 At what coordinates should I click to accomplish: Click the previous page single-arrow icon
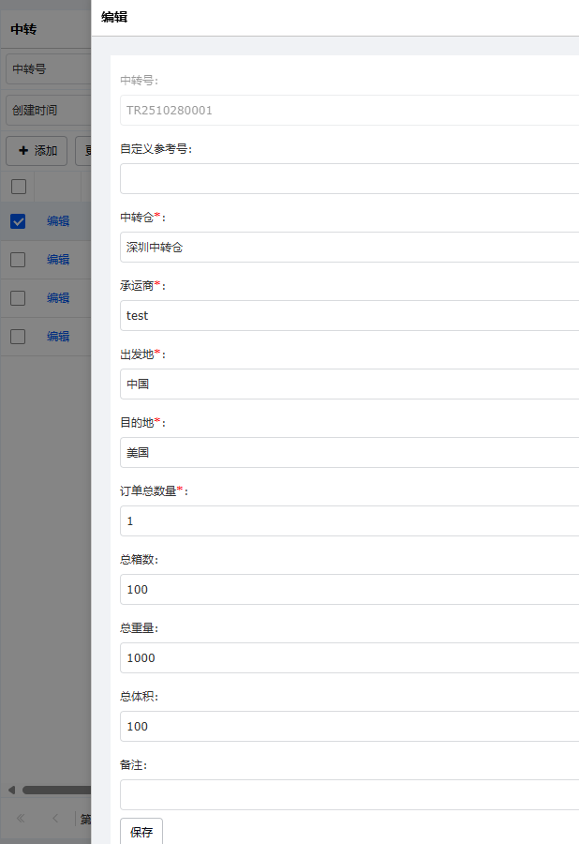[x=55, y=819]
